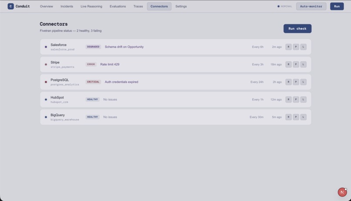Click the Connectors page heading
This screenshot has width=351, height=201.
pos(54,24)
